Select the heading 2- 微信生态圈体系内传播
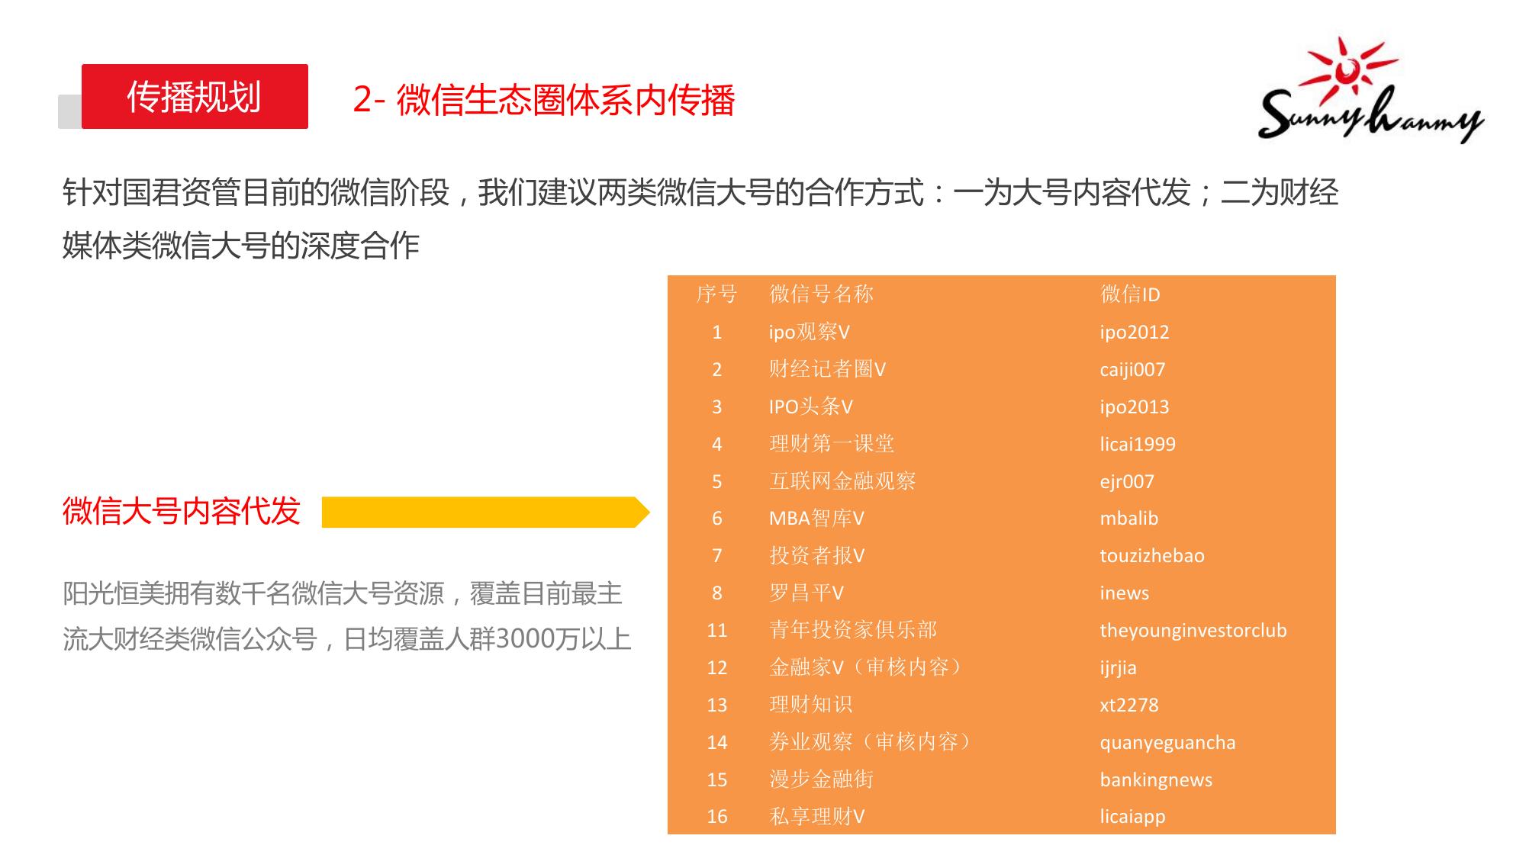Image resolution: width=1526 pixels, height=858 pixels. [x=544, y=100]
